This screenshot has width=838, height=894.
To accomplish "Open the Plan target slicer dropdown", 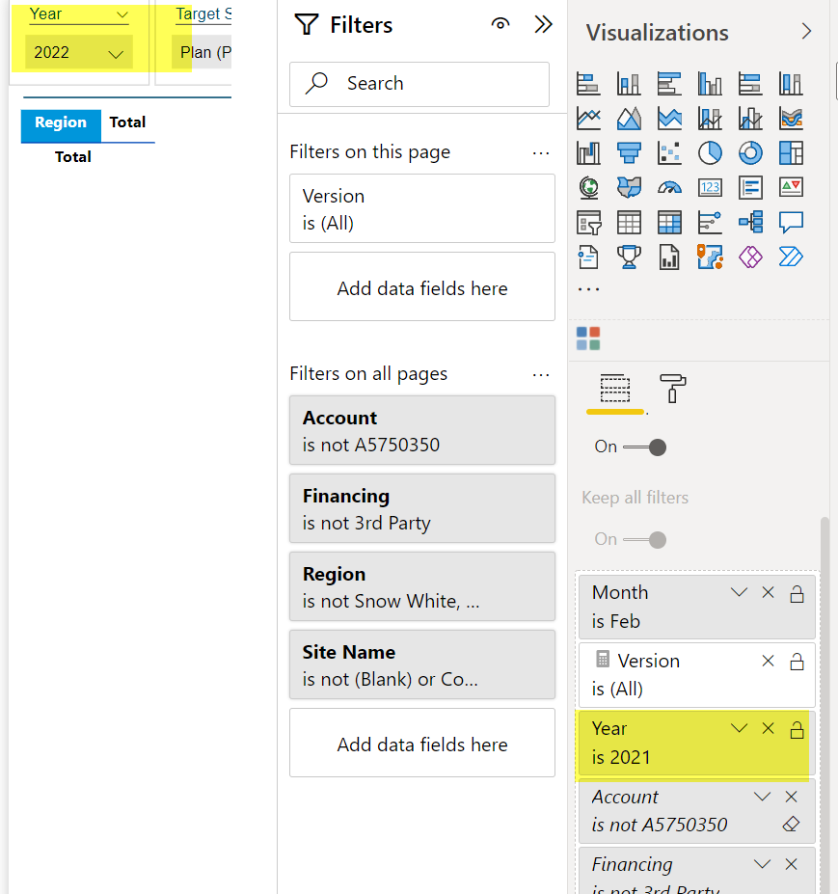I will coord(202,52).
